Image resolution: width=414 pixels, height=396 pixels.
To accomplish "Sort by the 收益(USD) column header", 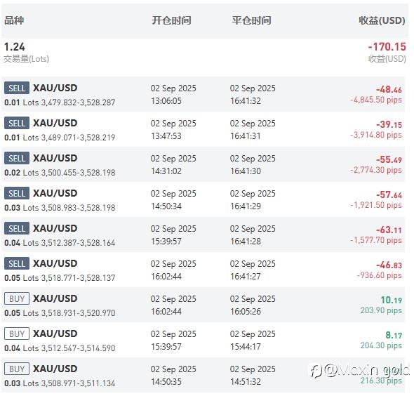I will 382,20.
